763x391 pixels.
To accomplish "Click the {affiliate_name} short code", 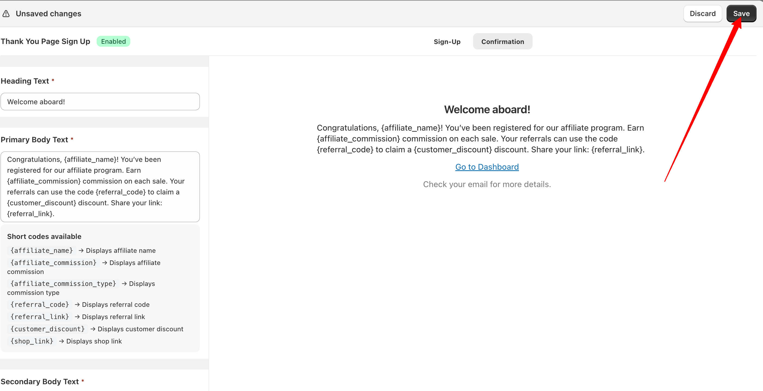I will click(42, 251).
